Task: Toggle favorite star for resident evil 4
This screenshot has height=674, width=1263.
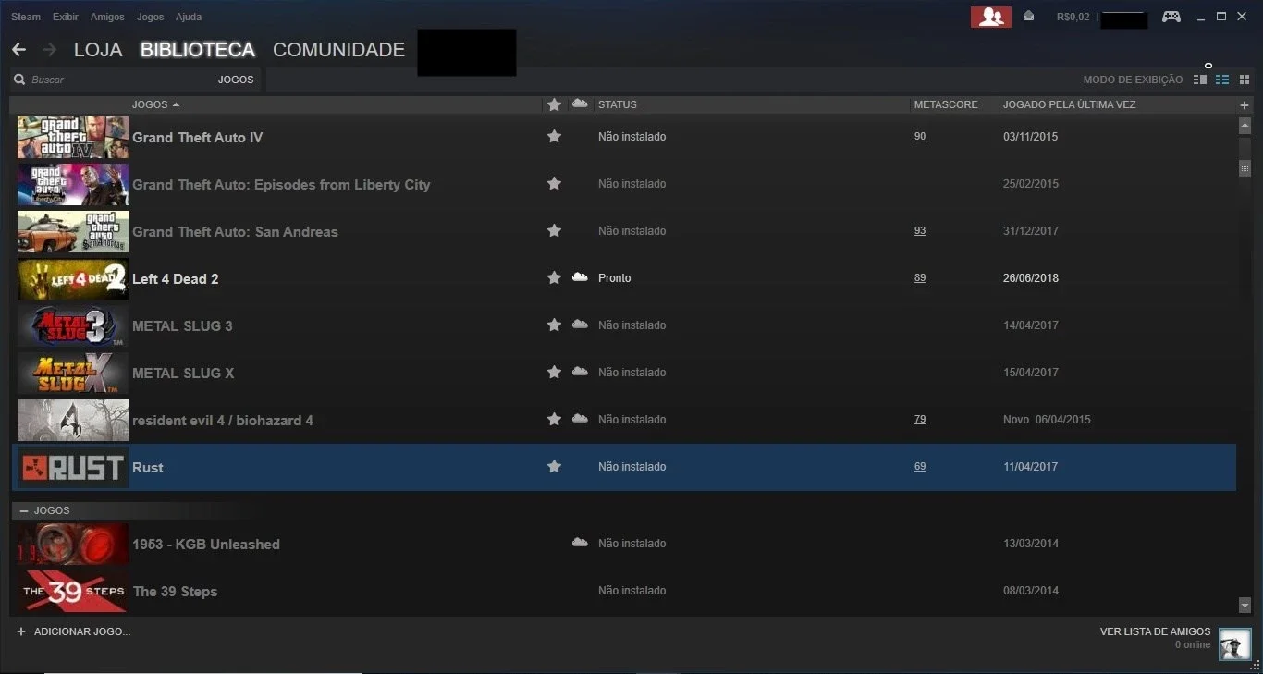Action: point(554,420)
